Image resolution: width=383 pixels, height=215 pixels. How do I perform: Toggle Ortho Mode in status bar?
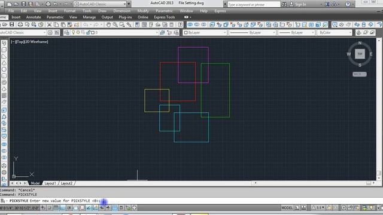(x=62, y=208)
